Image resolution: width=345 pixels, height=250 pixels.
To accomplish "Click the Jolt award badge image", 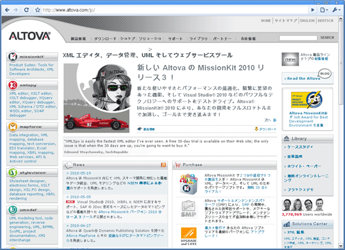I will (307, 100).
